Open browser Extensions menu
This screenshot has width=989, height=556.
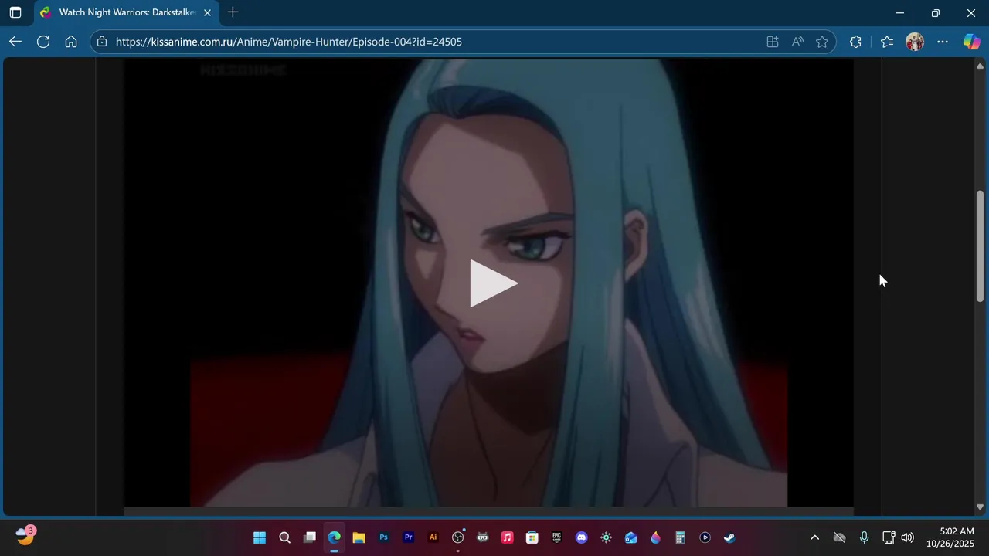pyautogui.click(x=855, y=42)
